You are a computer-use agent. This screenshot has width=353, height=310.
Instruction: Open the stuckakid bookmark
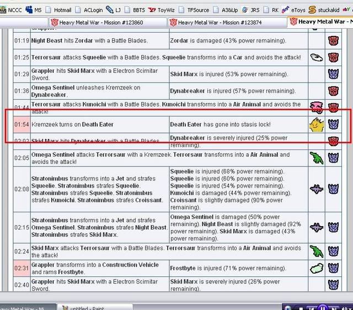coord(324,10)
